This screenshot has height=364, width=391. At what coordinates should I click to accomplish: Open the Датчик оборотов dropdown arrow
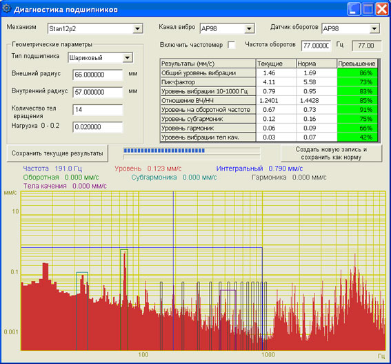pyautogui.click(x=374, y=28)
